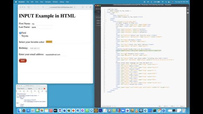Open Messages in the dock
The height and width of the screenshot is (114, 203).
pyautogui.click(x=37, y=111)
